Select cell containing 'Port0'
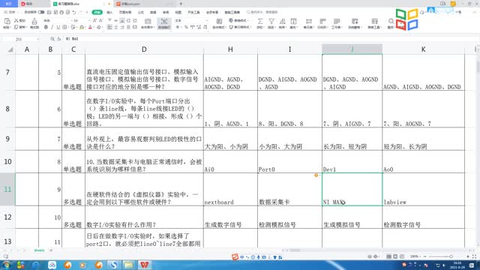Image resolution: width=480 pixels, height=270 pixels. (x=290, y=162)
